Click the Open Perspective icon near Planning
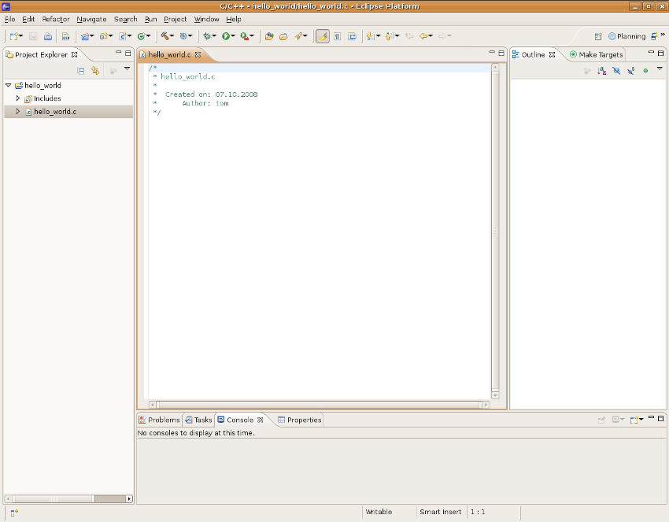Screen dimensions: 669x522 click(x=597, y=35)
